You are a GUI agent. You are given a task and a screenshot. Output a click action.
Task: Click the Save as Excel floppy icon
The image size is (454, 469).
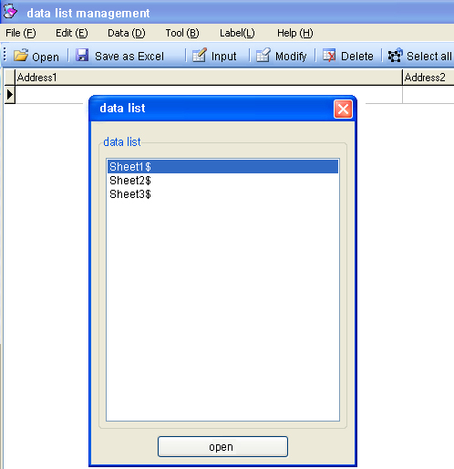click(x=82, y=56)
